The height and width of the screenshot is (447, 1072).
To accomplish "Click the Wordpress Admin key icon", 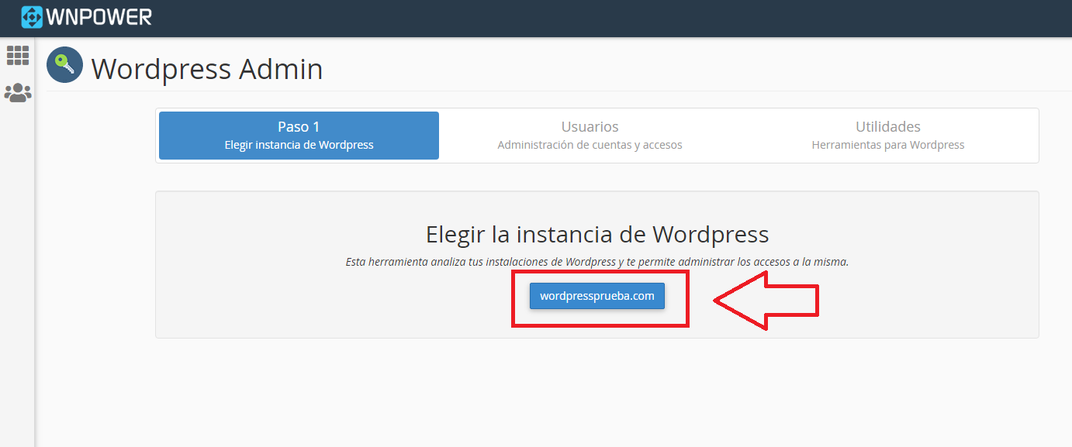I will tap(64, 65).
